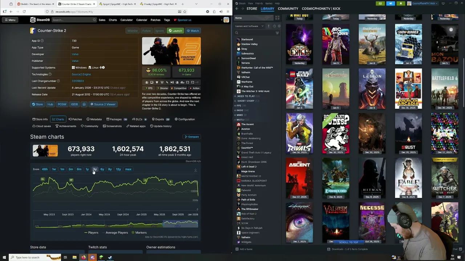465x261 pixels.
Task: Switch to the Patches tab under Counter-Strike 2
Action: [75, 119]
